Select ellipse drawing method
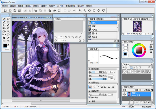This screenshot has height=109, width=156. (109, 87)
